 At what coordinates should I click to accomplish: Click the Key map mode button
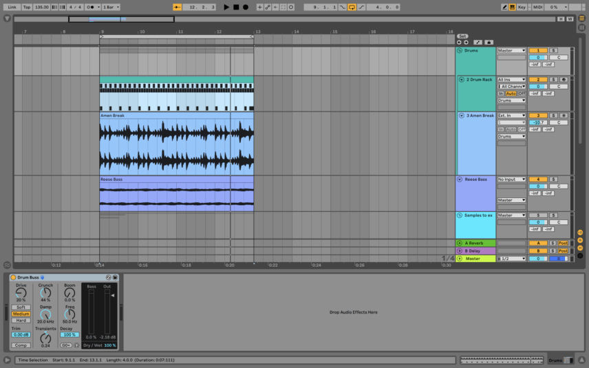tap(522, 7)
